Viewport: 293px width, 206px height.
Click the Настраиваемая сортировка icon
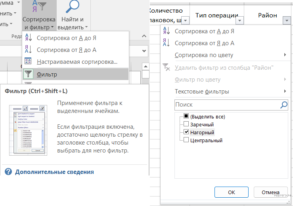tap(29, 62)
